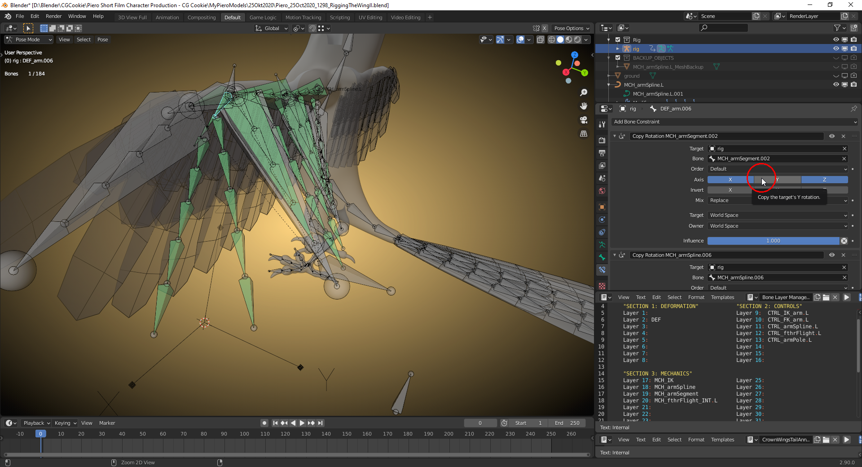Toggle the X axis button in Copy Rotation
This screenshot has width=862, height=467.
coord(730,180)
